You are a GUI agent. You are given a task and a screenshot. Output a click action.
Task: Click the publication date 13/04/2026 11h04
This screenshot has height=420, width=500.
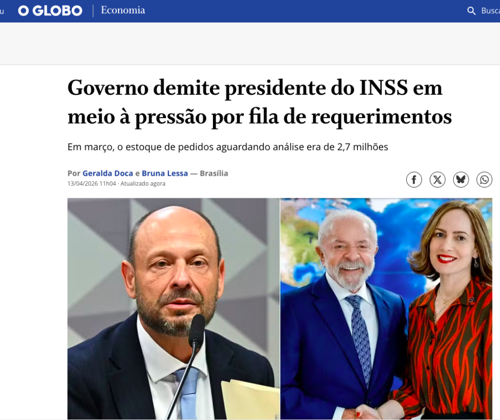91,184
